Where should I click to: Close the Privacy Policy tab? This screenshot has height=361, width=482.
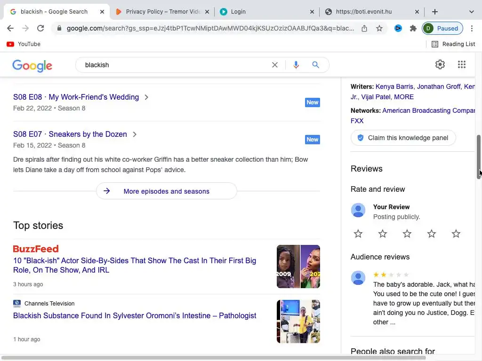point(207,12)
